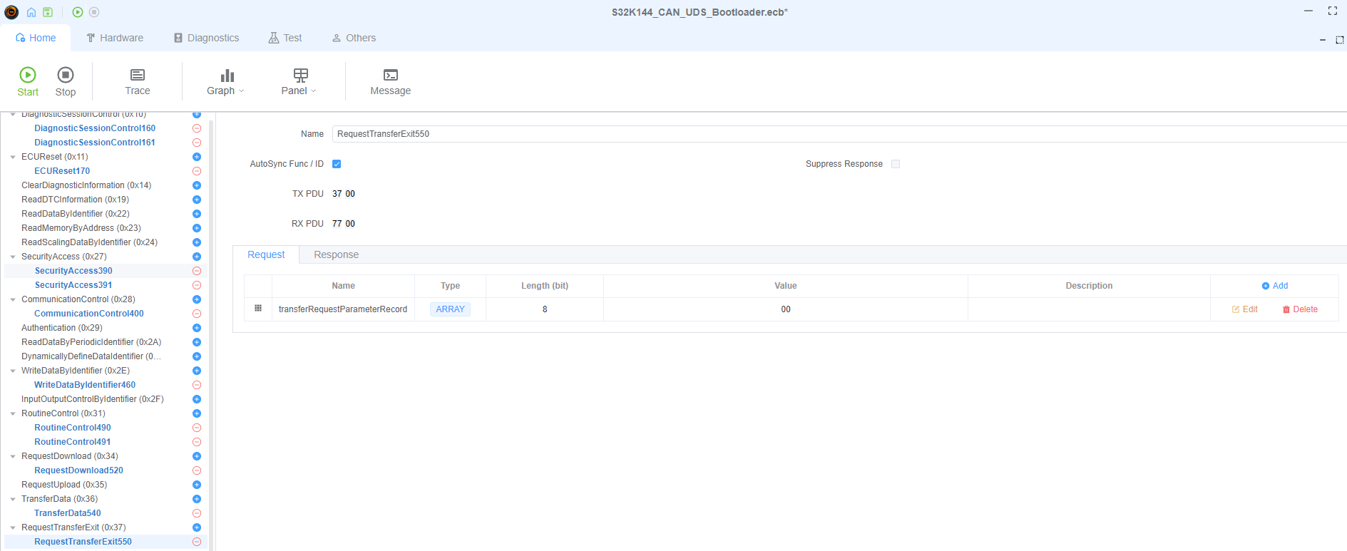Click the fullscreen icon in title bar
1347x551 pixels.
tap(1332, 11)
